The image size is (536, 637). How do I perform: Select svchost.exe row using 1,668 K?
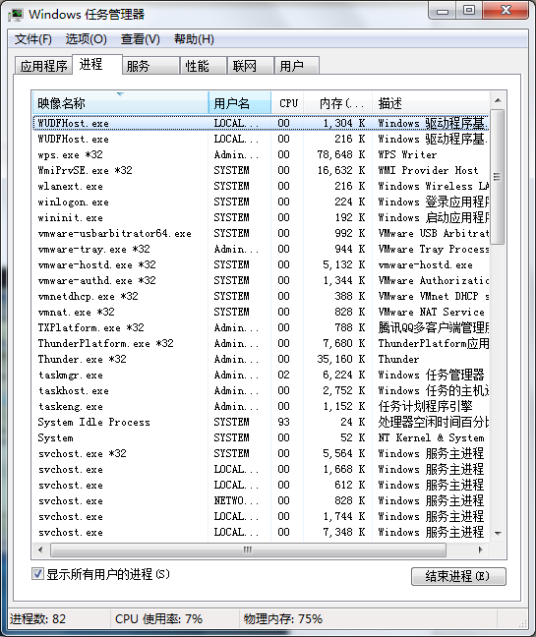pos(261,469)
